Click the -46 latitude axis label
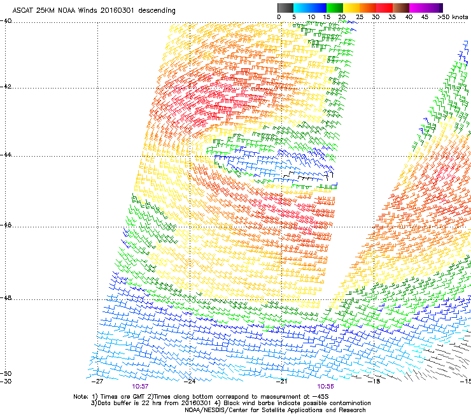 coord(6,225)
